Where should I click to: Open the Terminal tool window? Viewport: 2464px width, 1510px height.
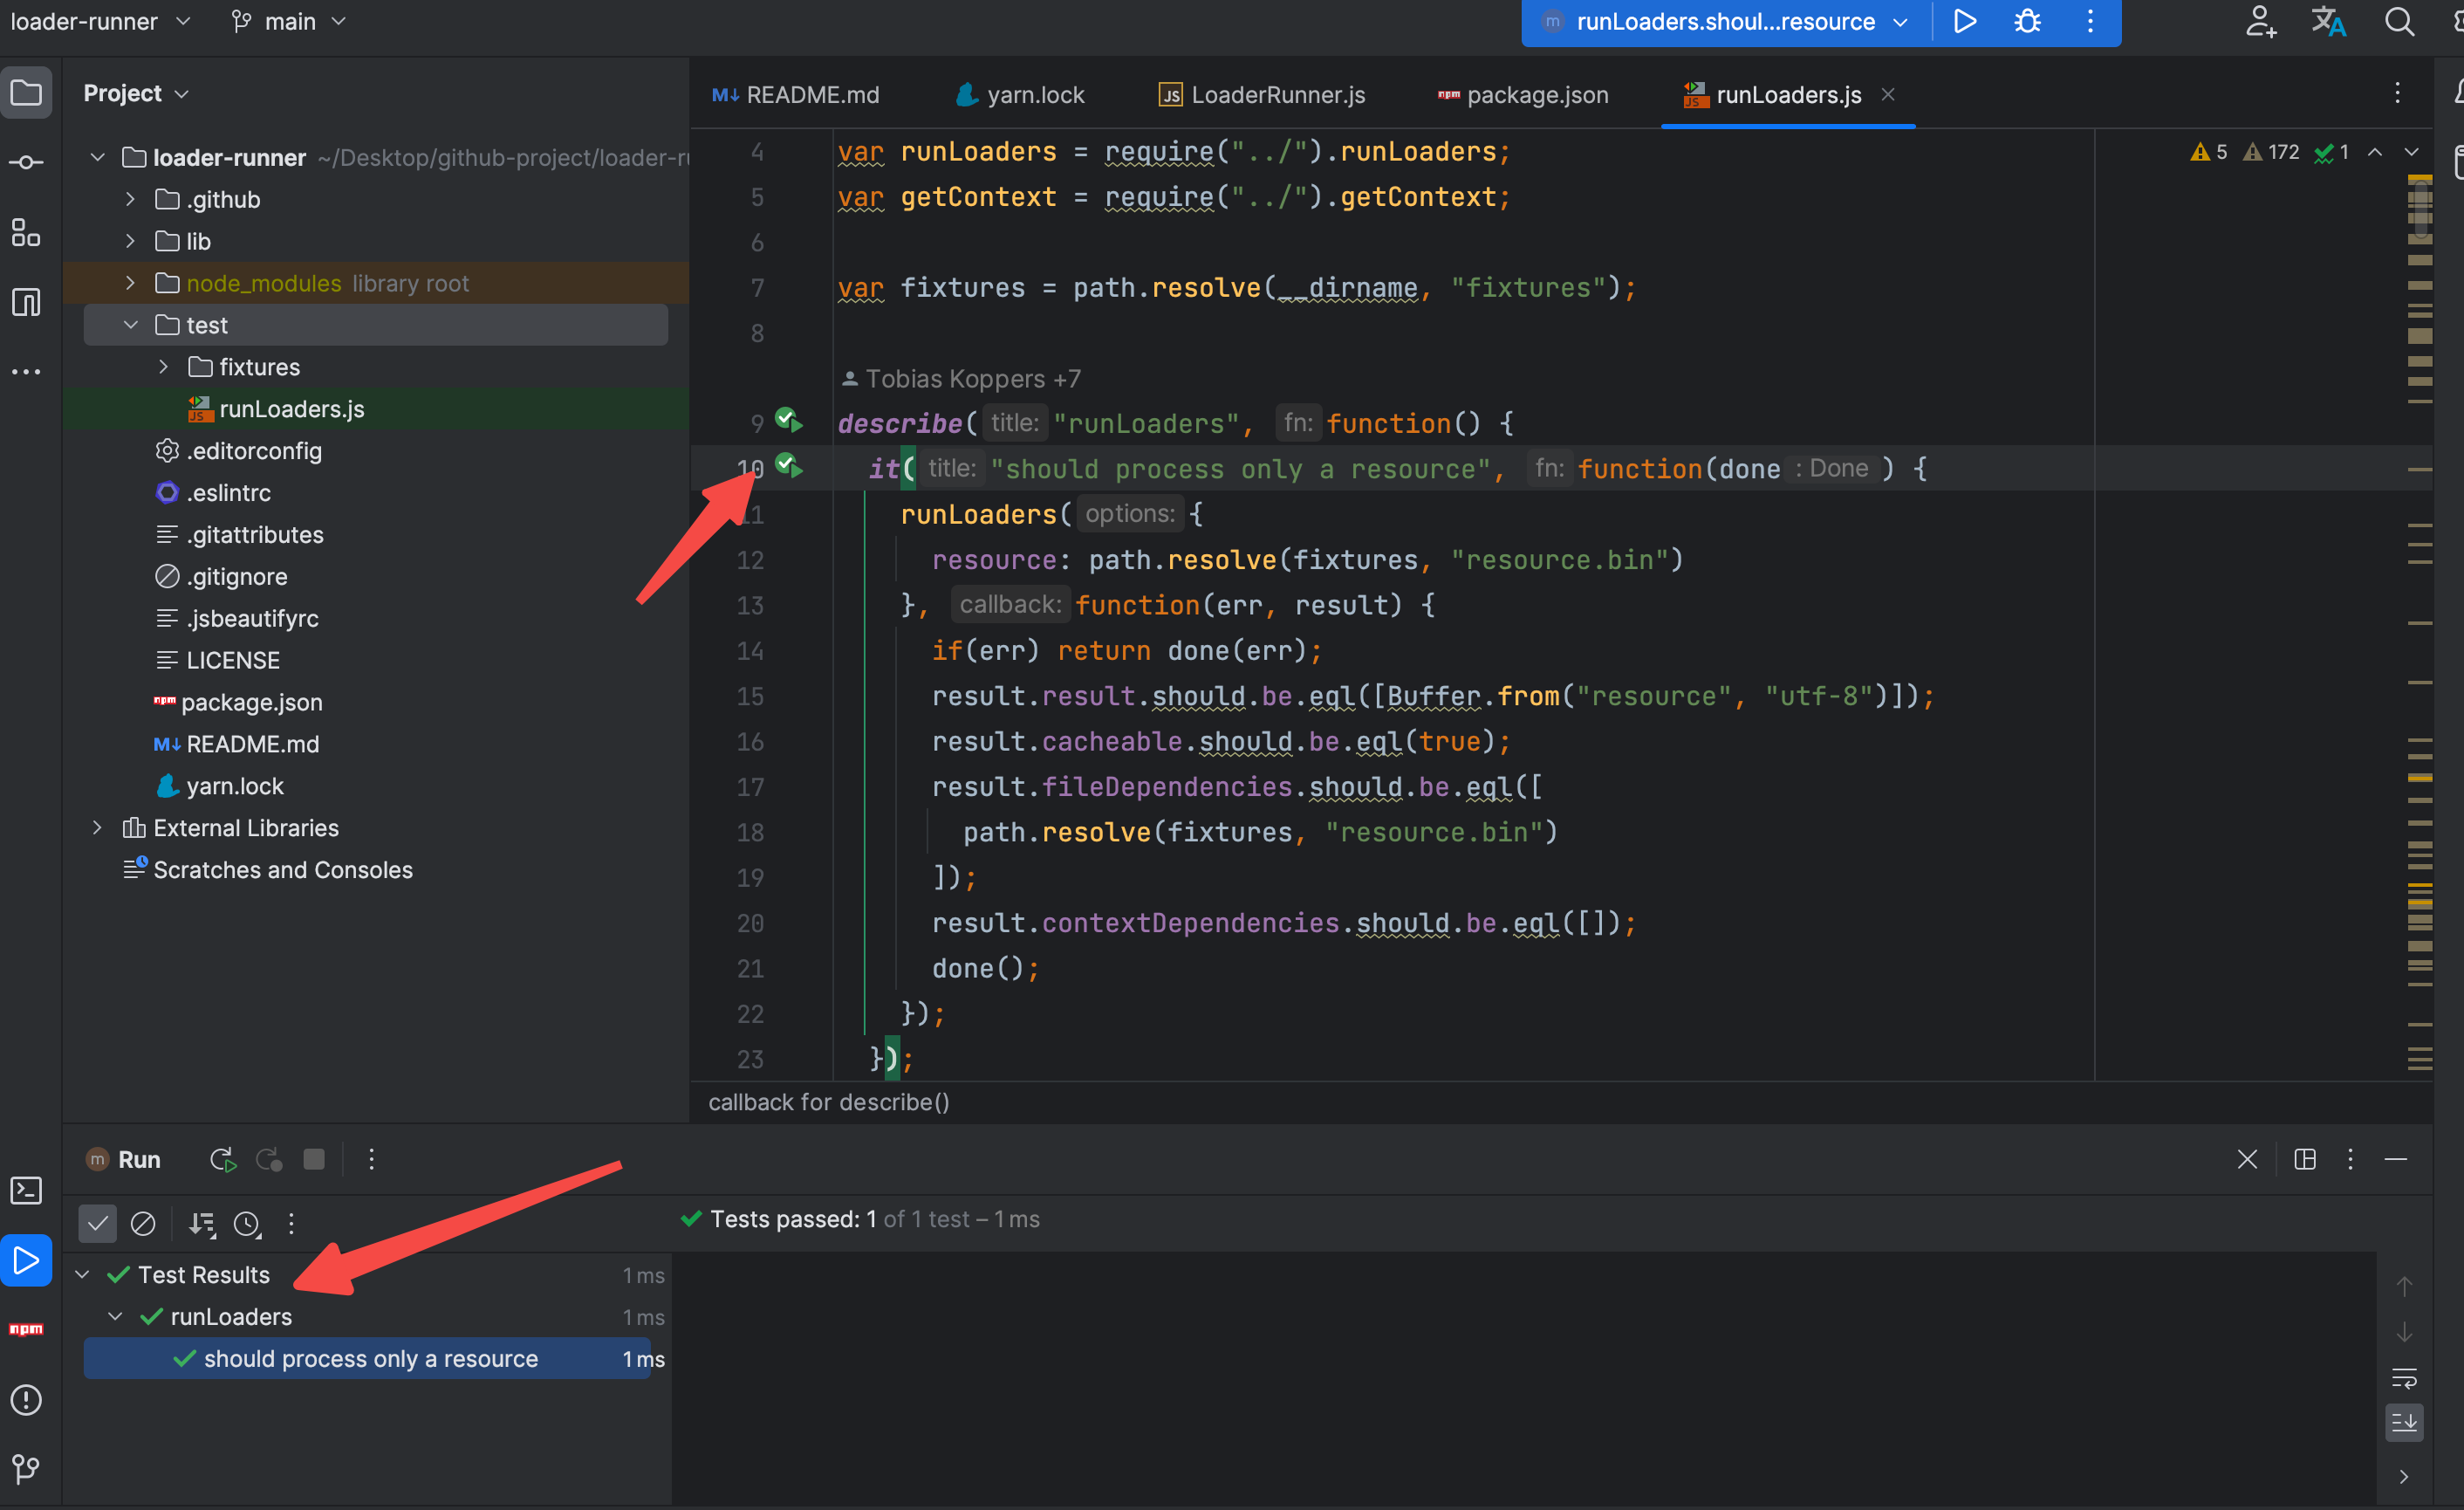tap(26, 1190)
